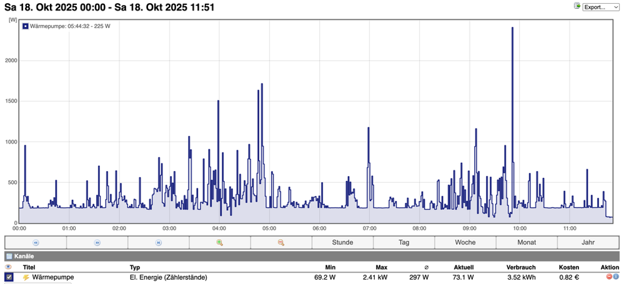
Task: Uncheck the Wärmepumpe channel checkbox
Action: [x=9, y=277]
